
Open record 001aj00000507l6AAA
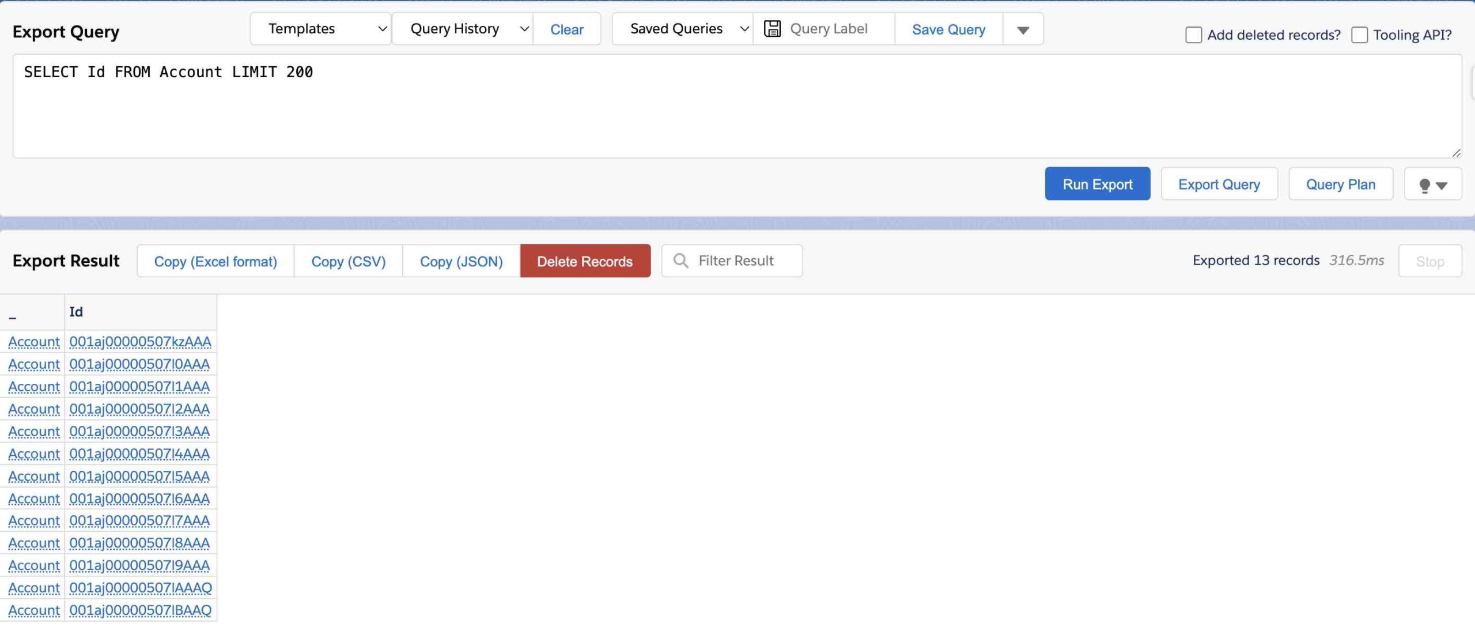coord(139,499)
